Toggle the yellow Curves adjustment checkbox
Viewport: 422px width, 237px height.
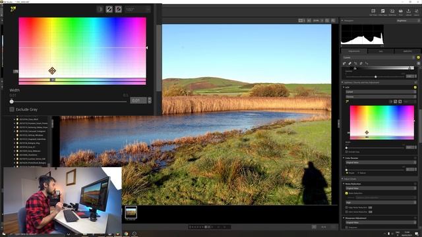point(418,57)
